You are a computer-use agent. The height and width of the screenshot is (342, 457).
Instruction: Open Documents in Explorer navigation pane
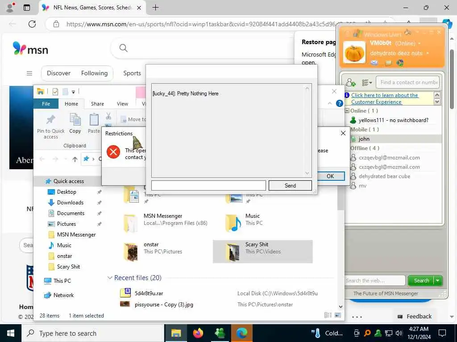tap(71, 213)
